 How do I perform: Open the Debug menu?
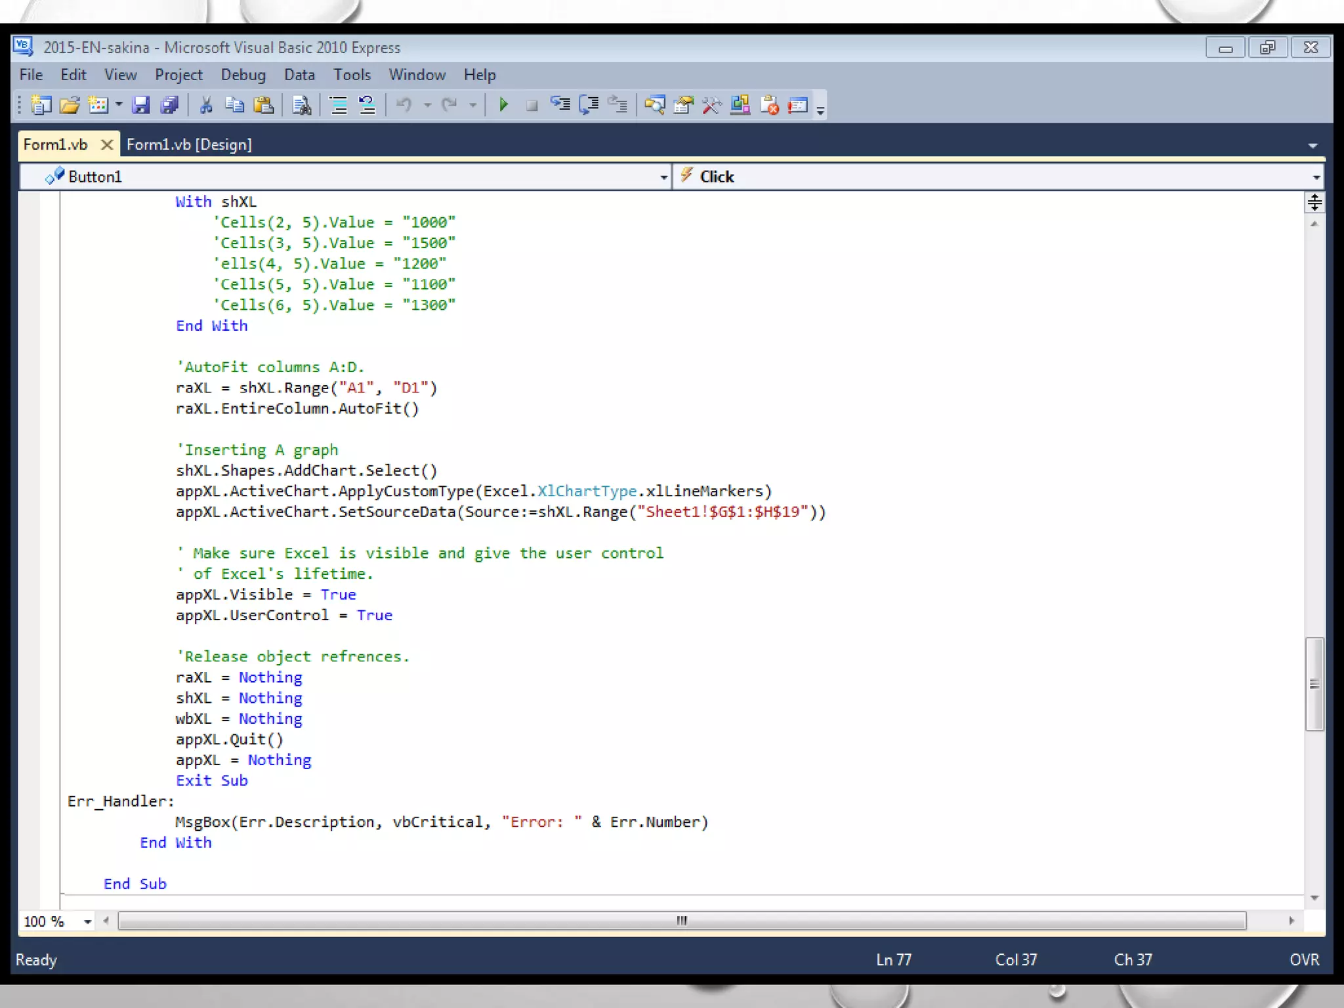pyautogui.click(x=243, y=75)
